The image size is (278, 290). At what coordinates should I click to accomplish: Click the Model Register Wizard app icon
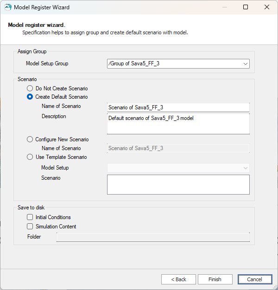pyautogui.click(x=8, y=7)
